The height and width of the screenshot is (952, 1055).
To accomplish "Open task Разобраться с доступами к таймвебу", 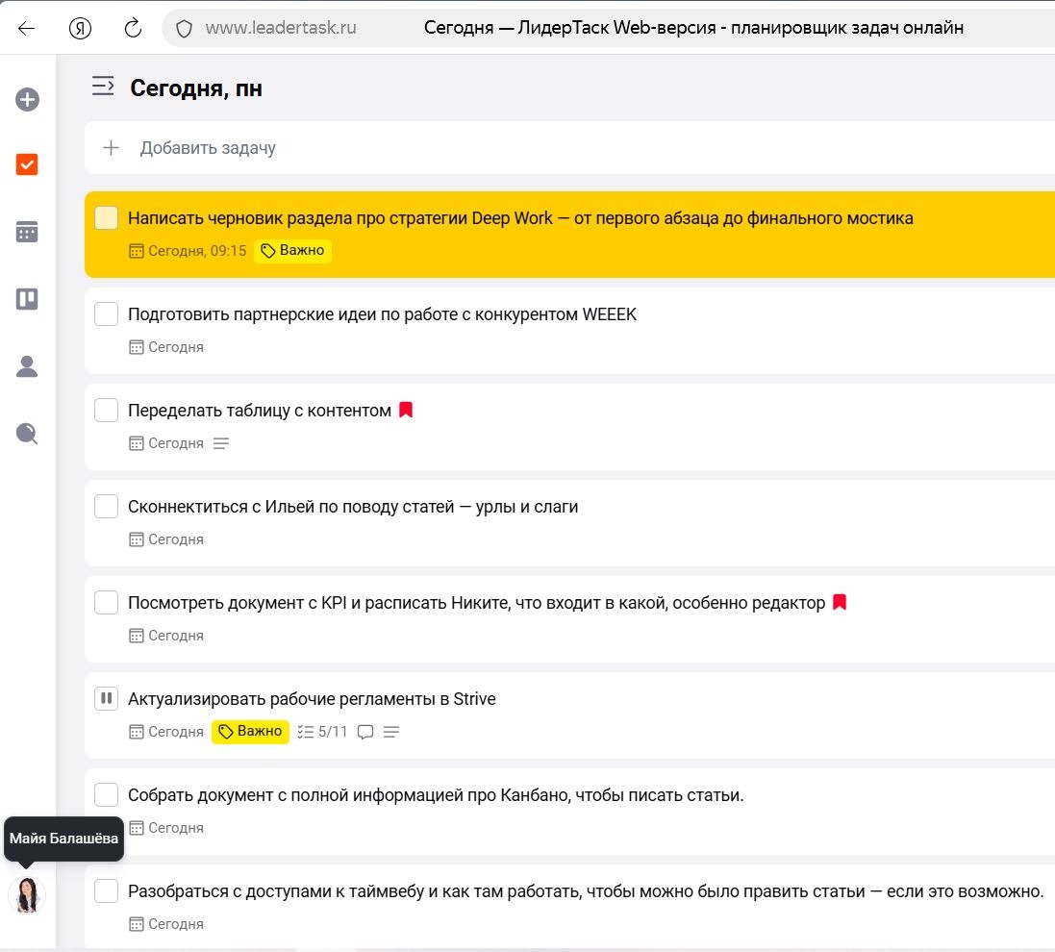I will coord(586,891).
